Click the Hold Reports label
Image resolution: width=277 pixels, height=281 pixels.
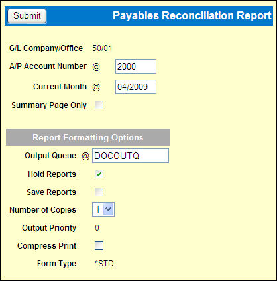tap(52, 174)
